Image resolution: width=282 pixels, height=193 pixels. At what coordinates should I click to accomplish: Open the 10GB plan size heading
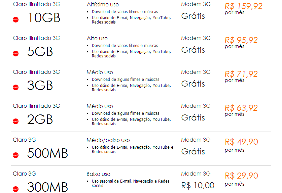(44, 18)
